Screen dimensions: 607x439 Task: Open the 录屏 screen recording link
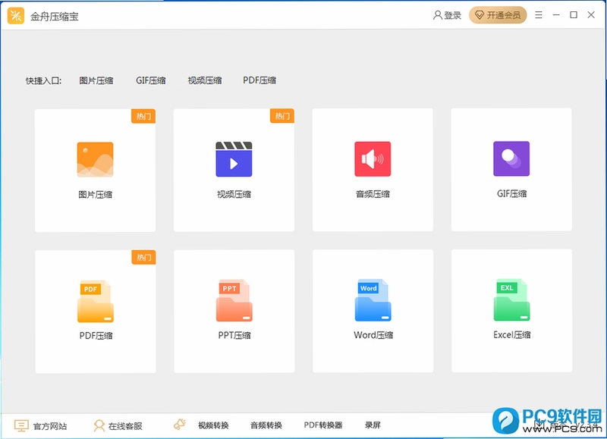(x=373, y=425)
